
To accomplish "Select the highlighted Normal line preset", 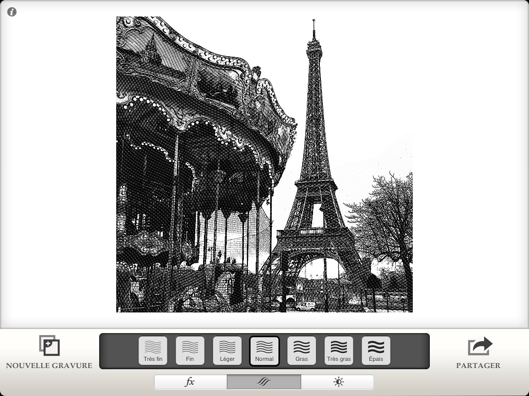I will click(x=264, y=351).
